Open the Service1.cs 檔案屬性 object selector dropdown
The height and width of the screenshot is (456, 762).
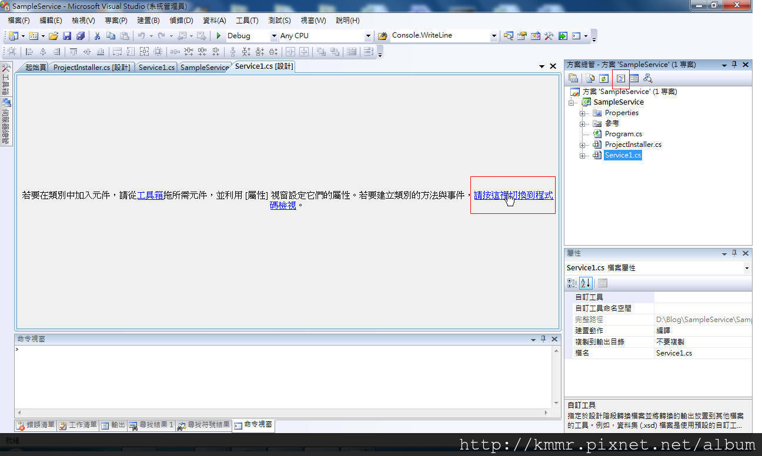coord(747,268)
